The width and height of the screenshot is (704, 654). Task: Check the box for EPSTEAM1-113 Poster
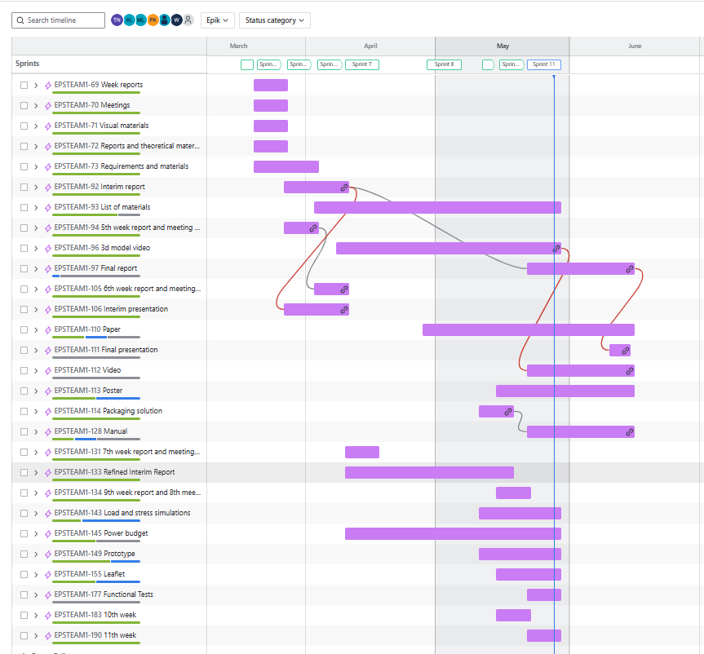coord(24,391)
